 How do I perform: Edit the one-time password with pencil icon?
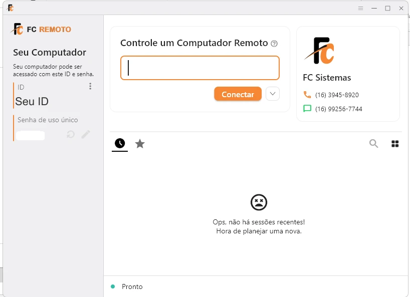coord(86,135)
